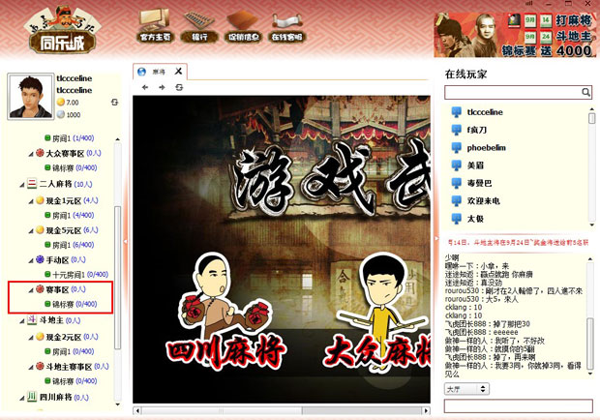This screenshot has width=600, height=420.
Task: Click the room tree scrollbar up arrow
Action: 117,139
